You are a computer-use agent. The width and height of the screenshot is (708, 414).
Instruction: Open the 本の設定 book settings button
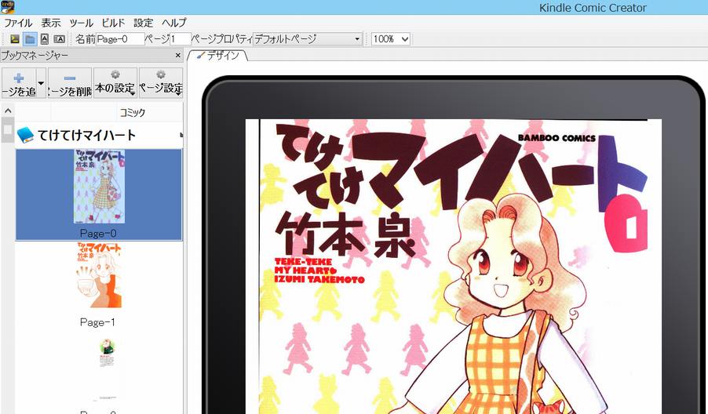115,83
